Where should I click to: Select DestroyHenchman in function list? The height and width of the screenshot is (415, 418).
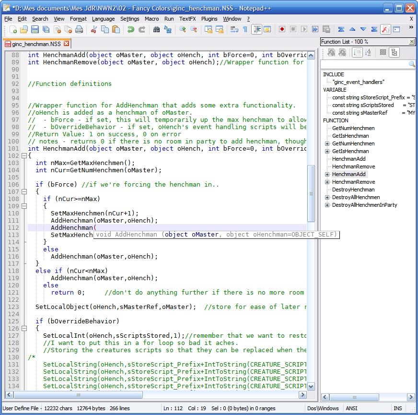353,190
